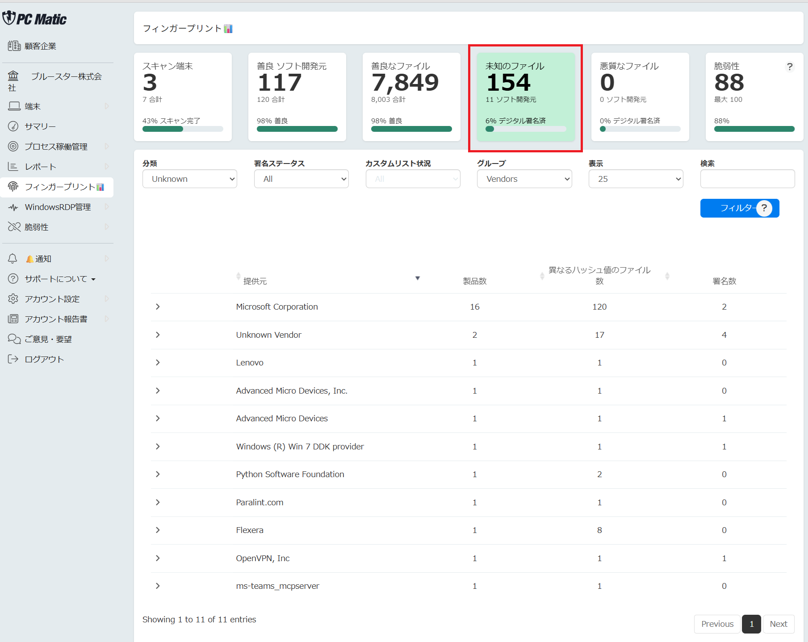Click the 6% デジタル署名済 progress bar

(x=526, y=129)
